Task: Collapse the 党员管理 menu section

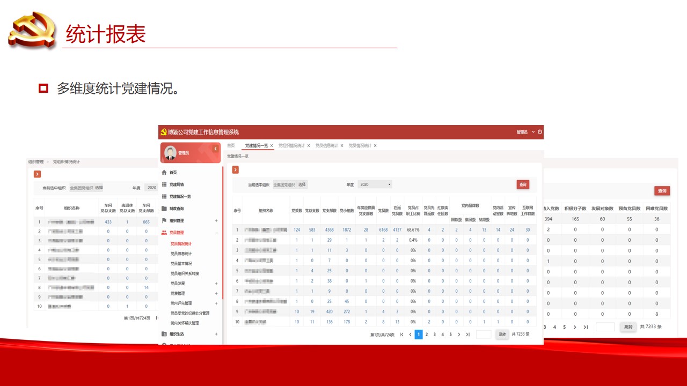Action: point(216,233)
